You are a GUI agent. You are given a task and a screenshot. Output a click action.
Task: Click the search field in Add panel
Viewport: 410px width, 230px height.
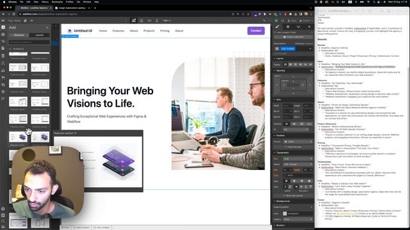click(29, 42)
